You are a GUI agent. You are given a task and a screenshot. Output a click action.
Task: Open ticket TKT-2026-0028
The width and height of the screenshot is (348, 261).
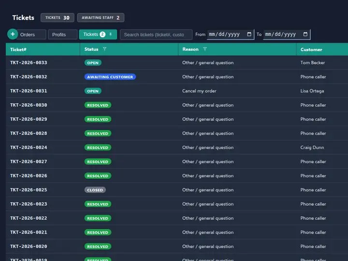(x=29, y=133)
